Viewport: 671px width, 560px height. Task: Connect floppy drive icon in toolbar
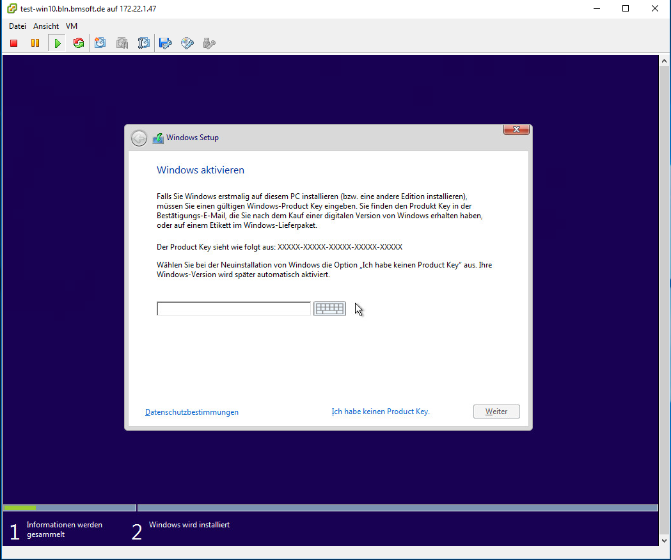tap(166, 44)
